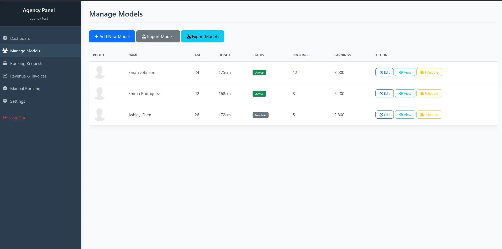Image resolution: width=502 pixels, height=249 pixels.
Task: Click the Earnings column header
Action: 342,55
